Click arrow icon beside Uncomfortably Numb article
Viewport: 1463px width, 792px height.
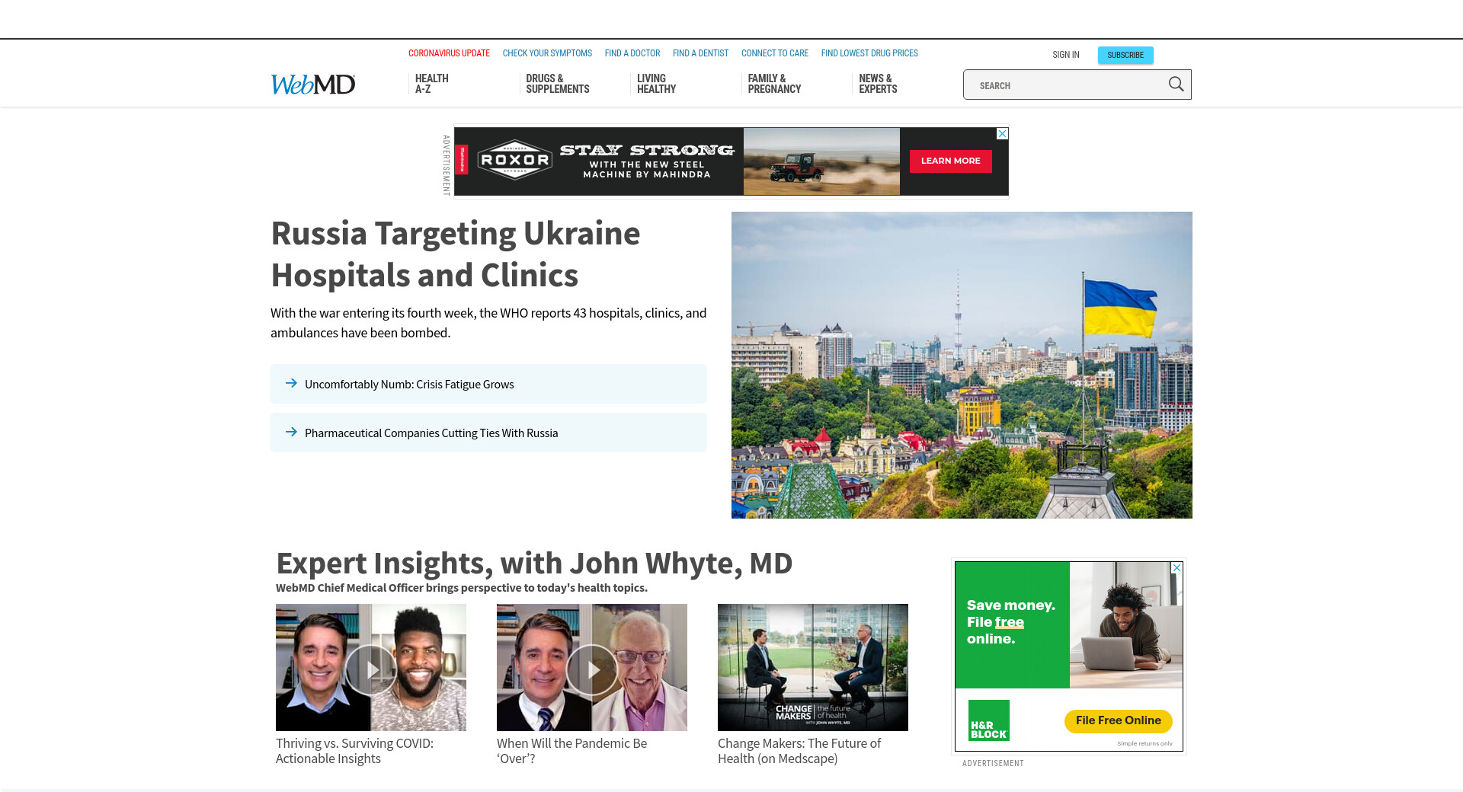tap(291, 384)
